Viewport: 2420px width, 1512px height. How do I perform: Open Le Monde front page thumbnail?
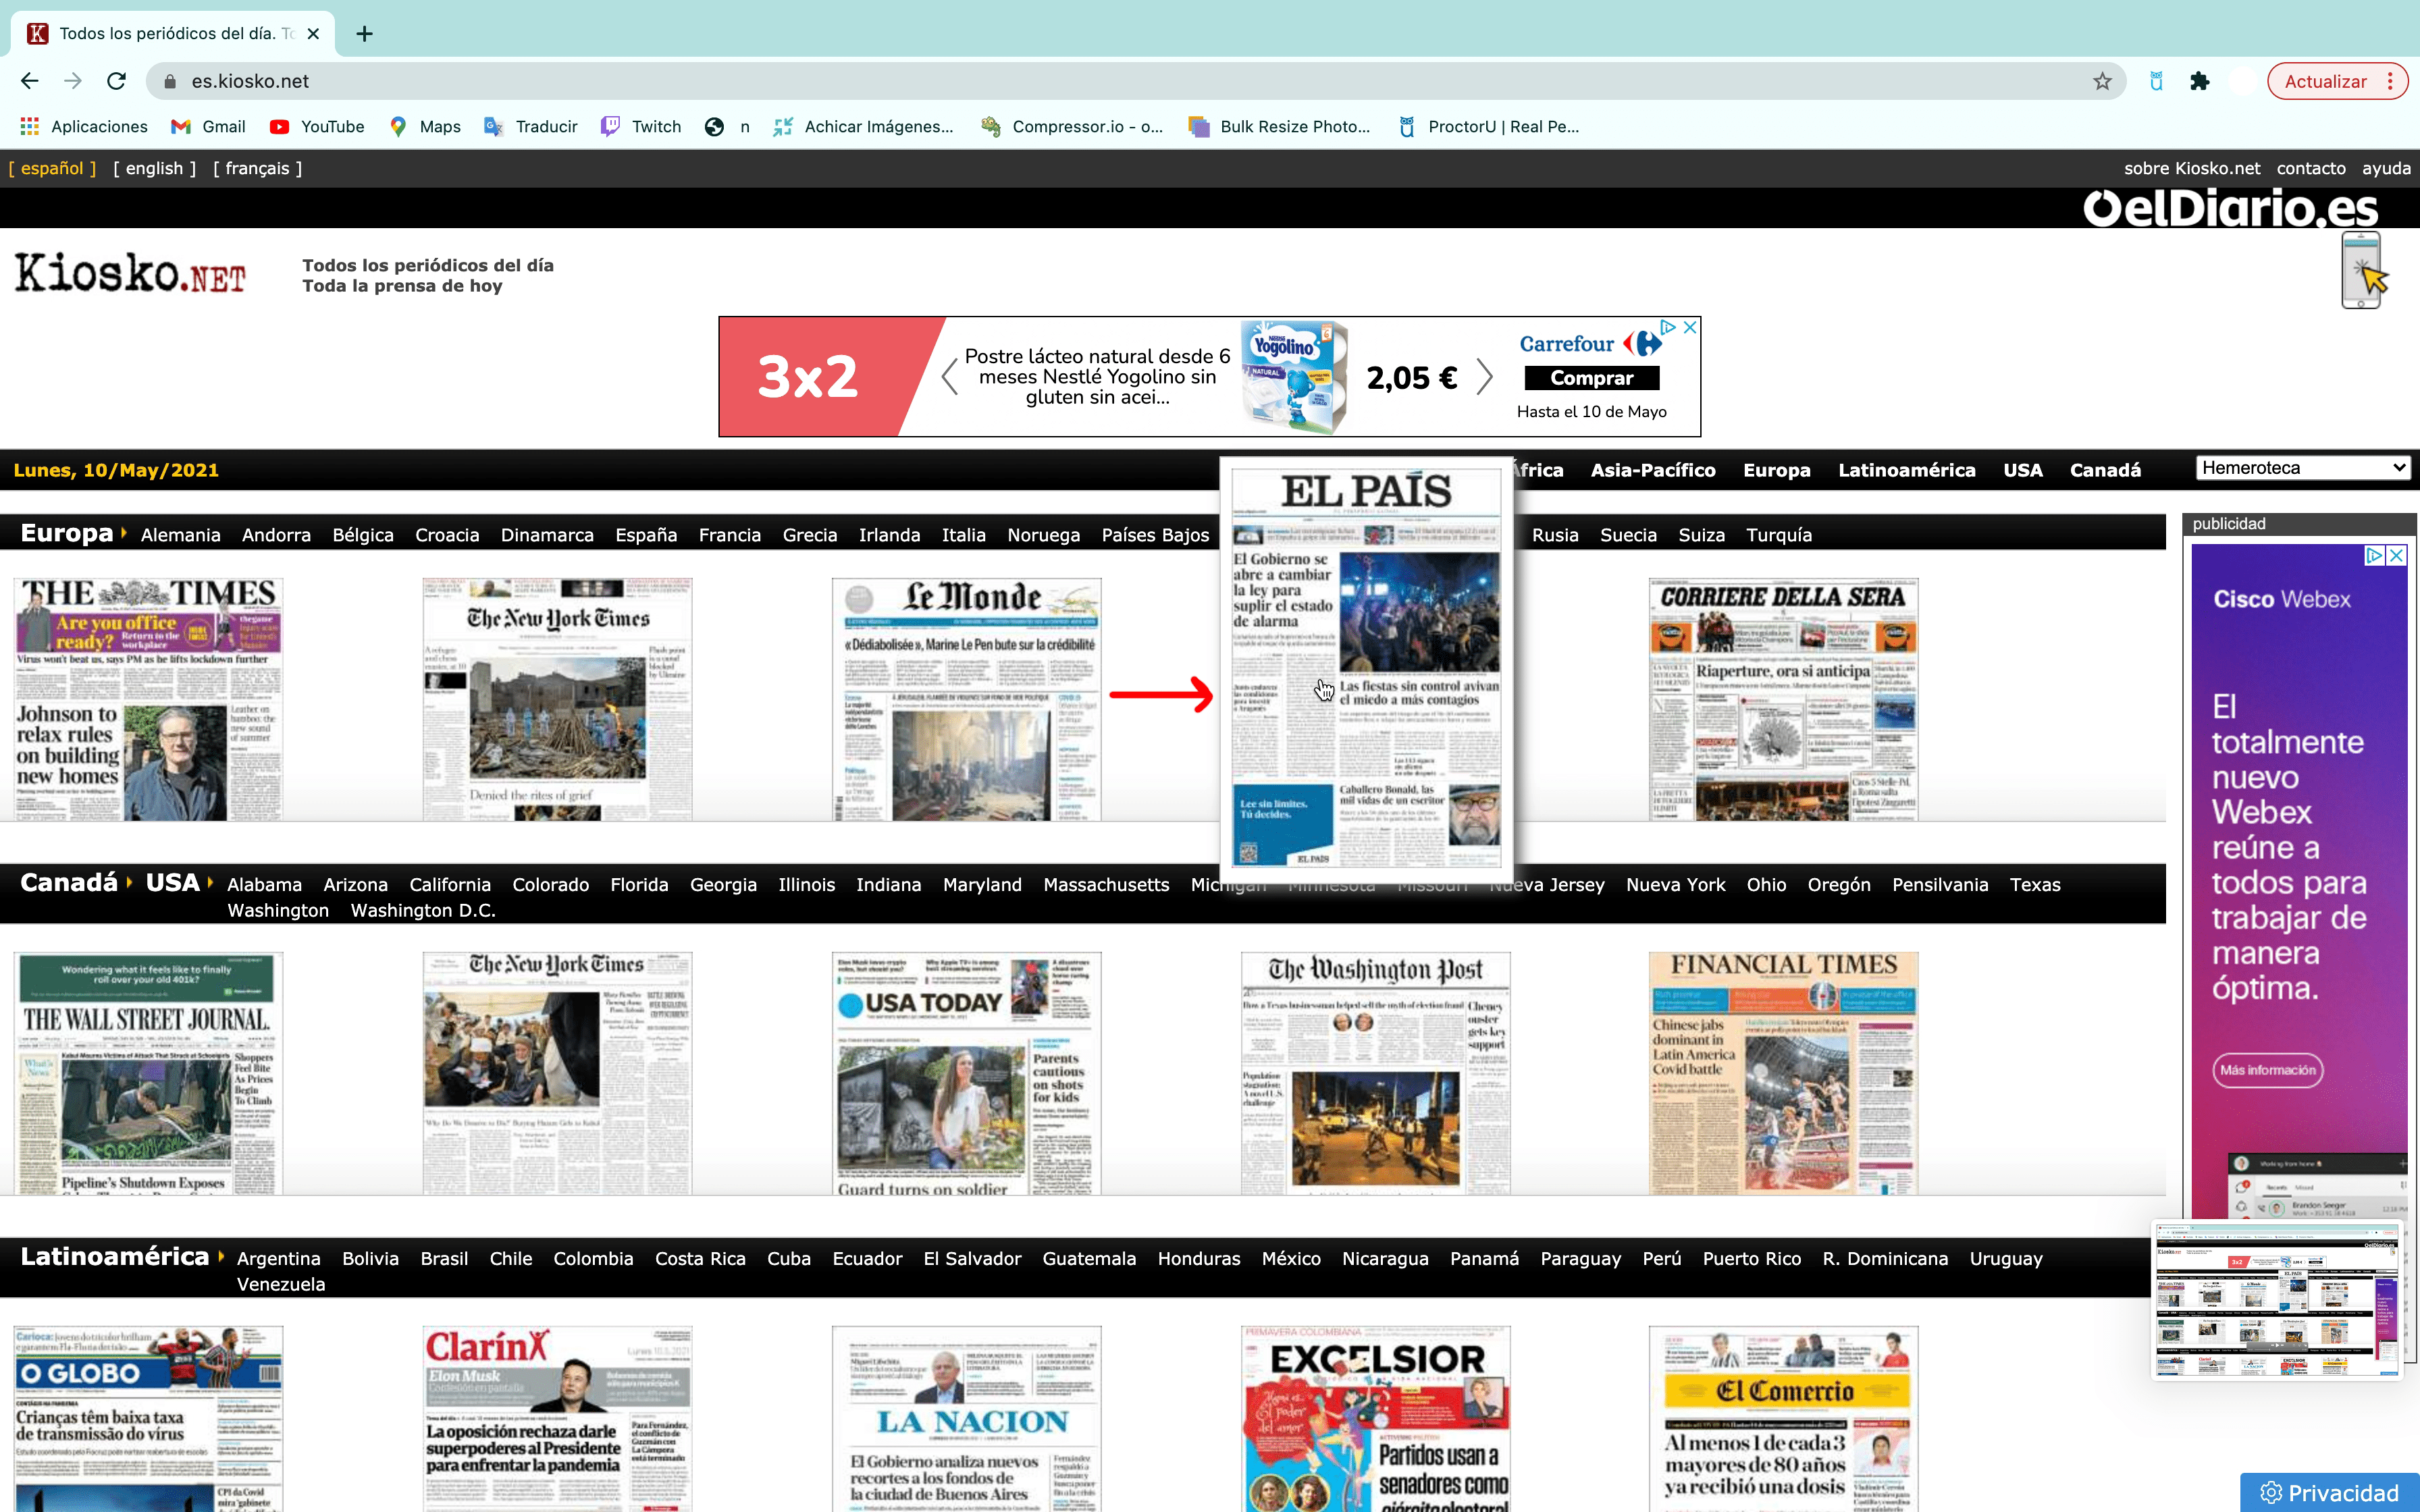966,699
